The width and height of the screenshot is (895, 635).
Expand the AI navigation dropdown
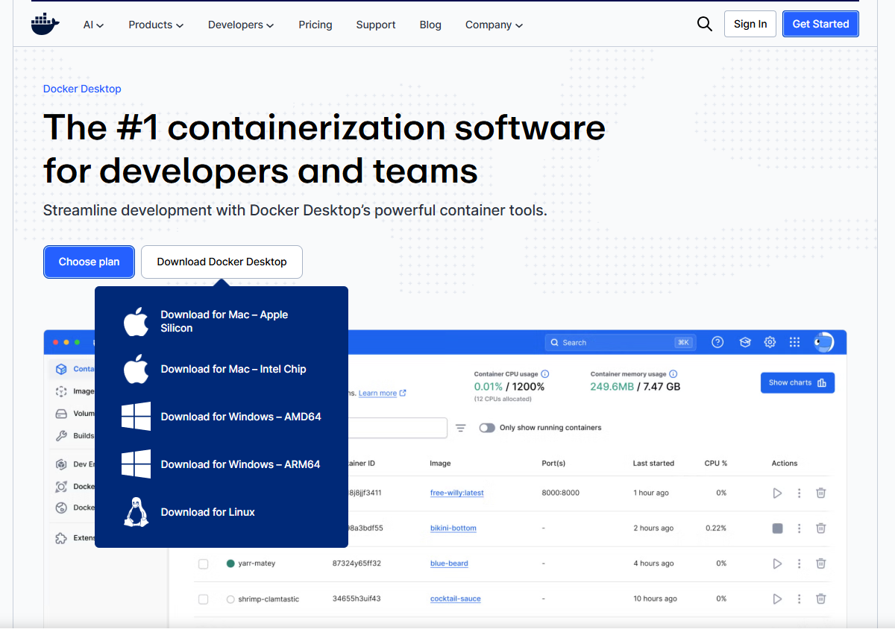(x=93, y=25)
